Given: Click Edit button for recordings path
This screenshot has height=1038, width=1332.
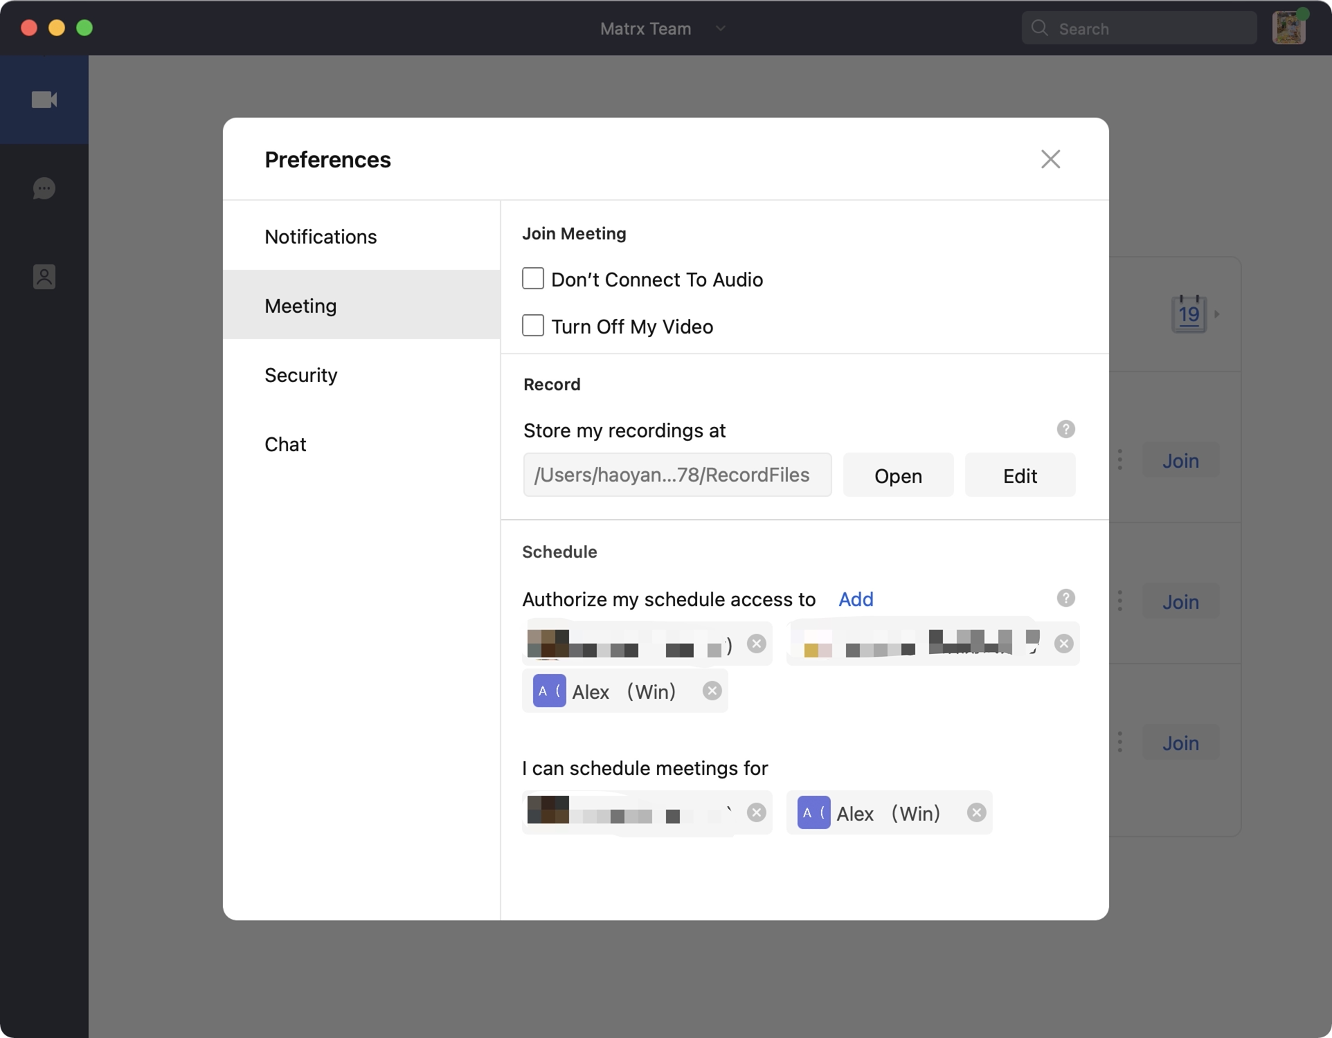Looking at the screenshot, I should coord(1020,476).
